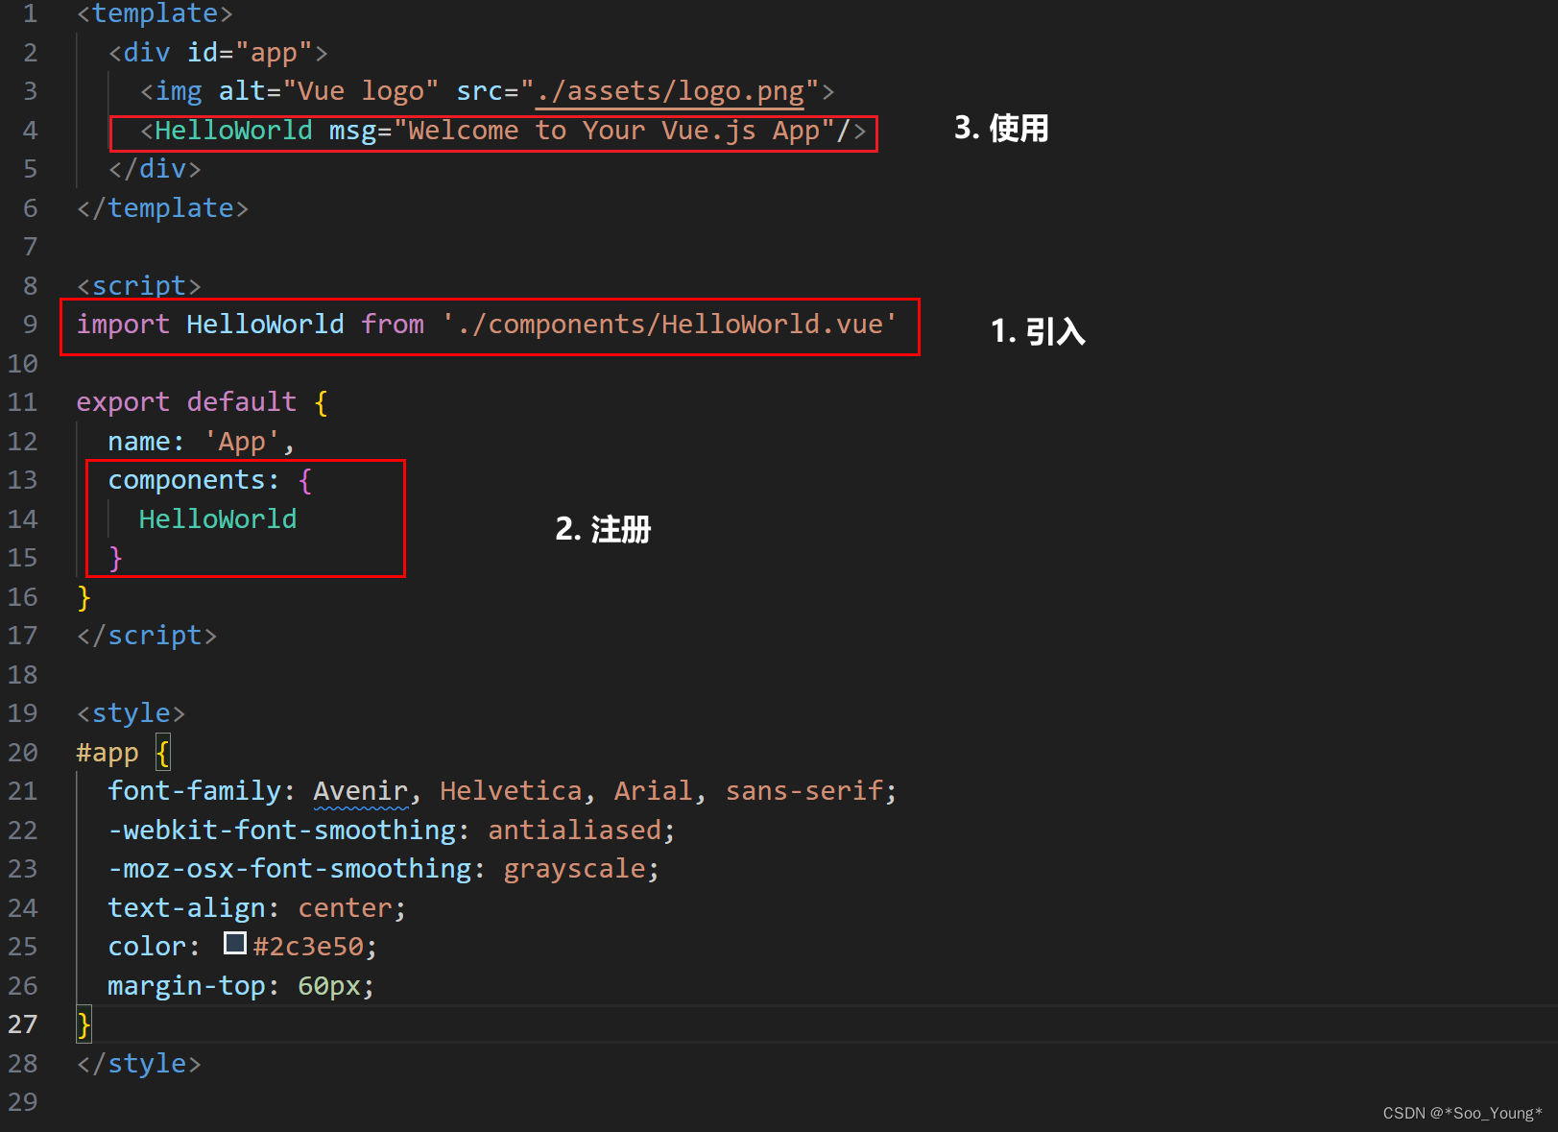Image resolution: width=1558 pixels, height=1132 pixels.
Task: Click line number 20 in the gutter
Action: [x=23, y=753]
